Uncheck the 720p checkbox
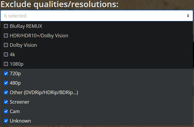The width and height of the screenshot is (194, 127). 6,73
